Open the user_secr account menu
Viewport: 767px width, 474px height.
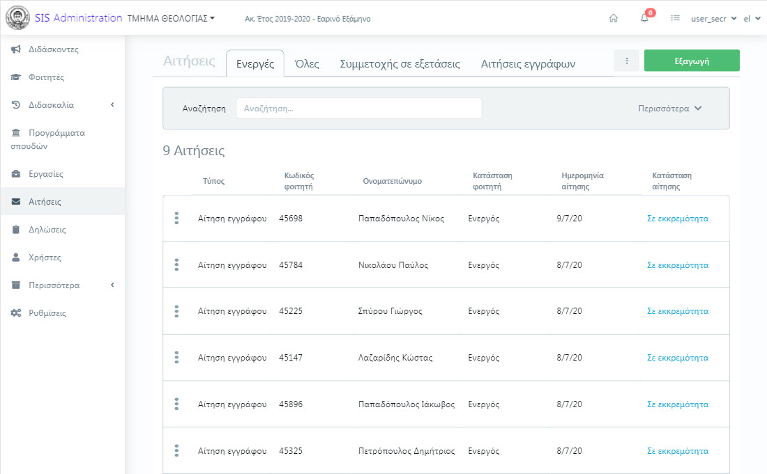point(714,19)
